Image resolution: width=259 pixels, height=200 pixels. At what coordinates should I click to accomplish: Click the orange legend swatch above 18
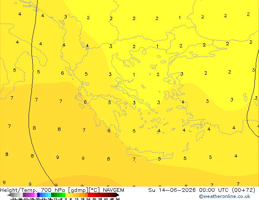84,195
